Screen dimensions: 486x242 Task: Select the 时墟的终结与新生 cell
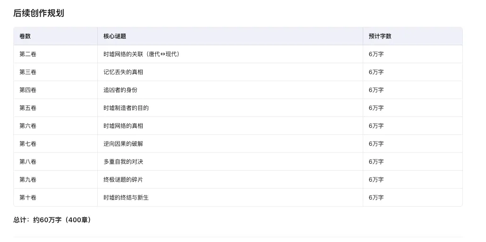(126, 198)
